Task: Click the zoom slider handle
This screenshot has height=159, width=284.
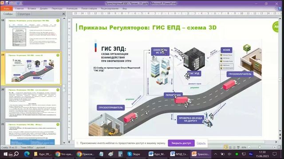Action: coord(260,147)
